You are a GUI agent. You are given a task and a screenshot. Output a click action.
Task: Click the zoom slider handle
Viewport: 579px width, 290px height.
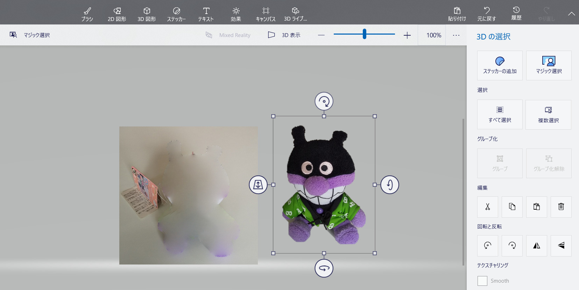(x=365, y=34)
